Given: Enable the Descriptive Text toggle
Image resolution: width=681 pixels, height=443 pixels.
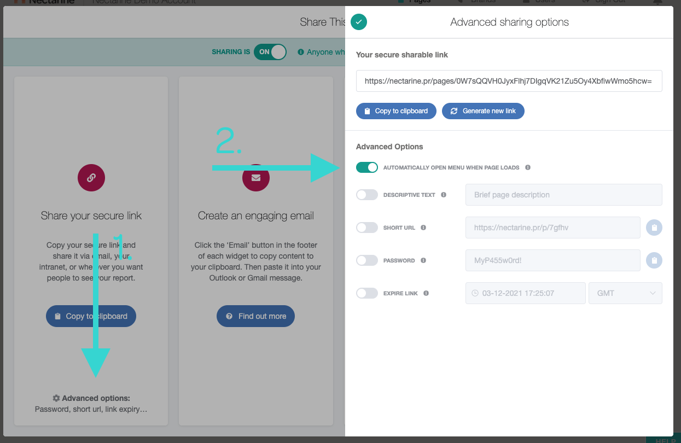Looking at the screenshot, I should coord(367,195).
